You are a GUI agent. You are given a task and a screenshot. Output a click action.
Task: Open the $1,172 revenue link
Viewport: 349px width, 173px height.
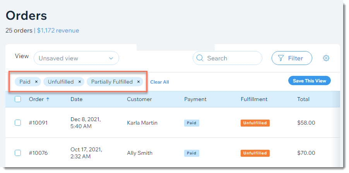click(x=58, y=31)
